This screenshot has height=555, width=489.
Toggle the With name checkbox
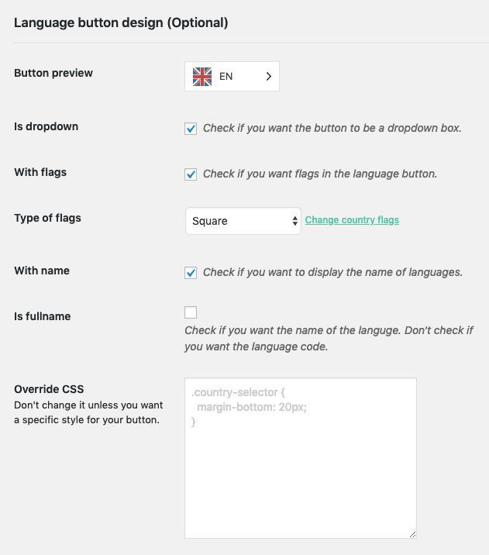click(191, 273)
